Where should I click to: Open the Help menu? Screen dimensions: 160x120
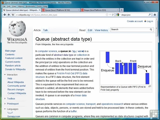point(45,6)
